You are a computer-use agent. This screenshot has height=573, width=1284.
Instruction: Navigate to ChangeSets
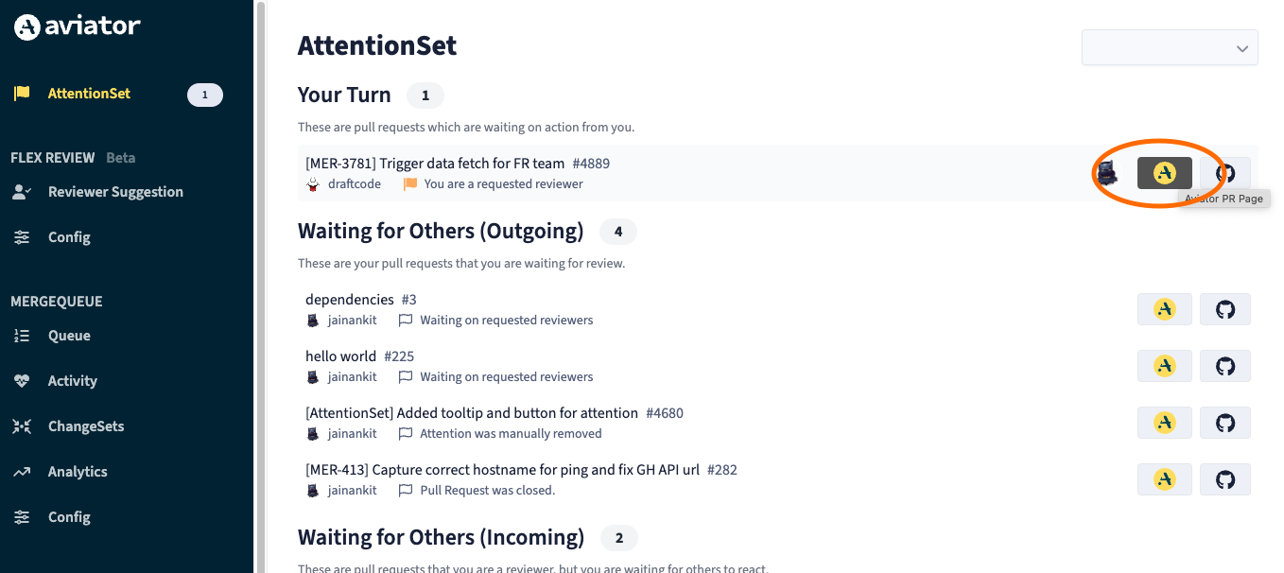(85, 426)
